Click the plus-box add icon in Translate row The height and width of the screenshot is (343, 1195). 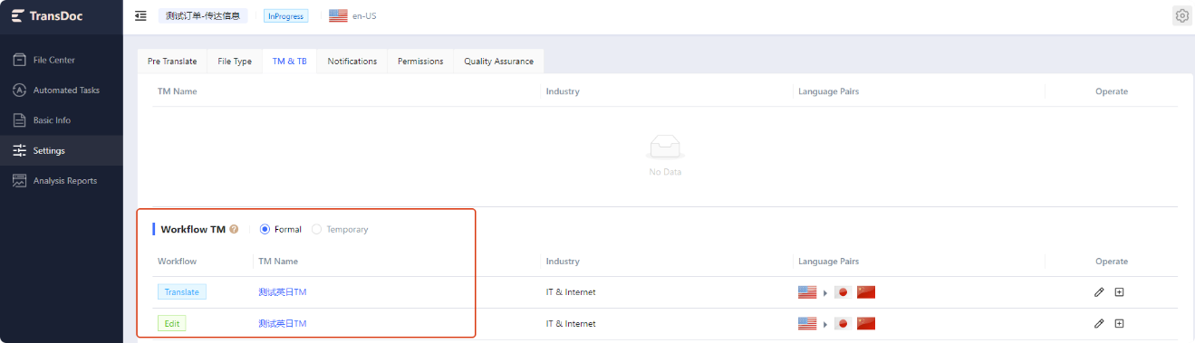coord(1119,292)
